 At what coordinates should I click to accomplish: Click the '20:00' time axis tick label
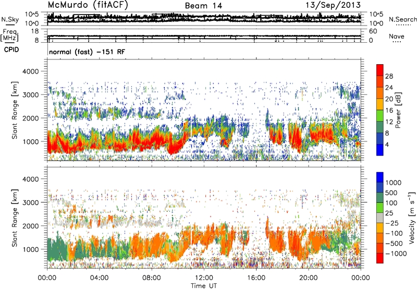[308, 278]
